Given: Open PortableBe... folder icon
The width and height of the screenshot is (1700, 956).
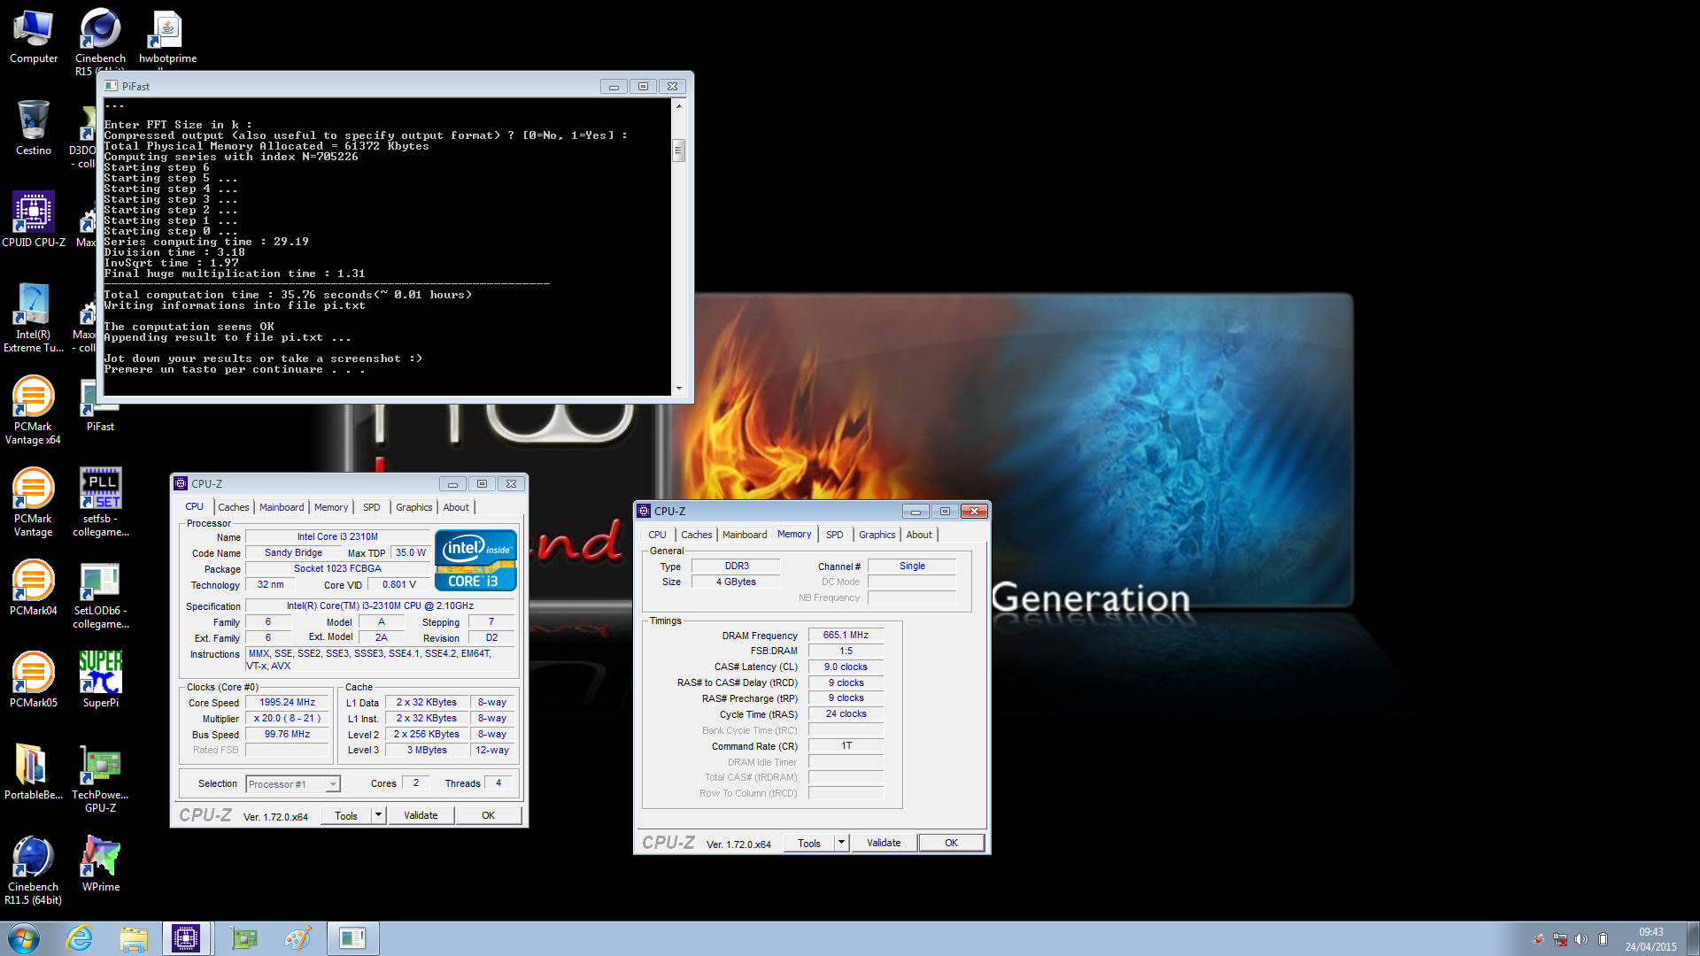Looking at the screenshot, I should (x=33, y=773).
